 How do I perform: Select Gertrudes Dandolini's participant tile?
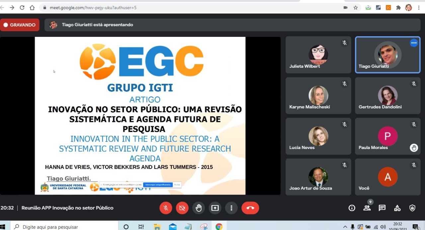click(x=387, y=96)
